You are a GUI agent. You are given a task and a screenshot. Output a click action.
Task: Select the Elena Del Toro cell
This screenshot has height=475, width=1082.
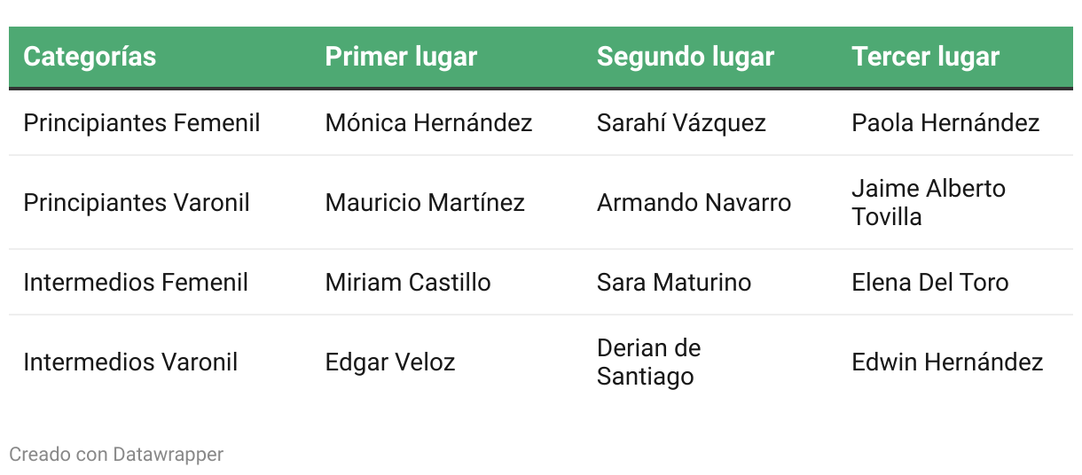930,282
